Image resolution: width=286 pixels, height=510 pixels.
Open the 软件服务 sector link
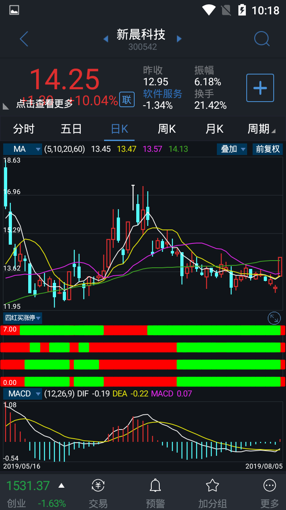162,94
